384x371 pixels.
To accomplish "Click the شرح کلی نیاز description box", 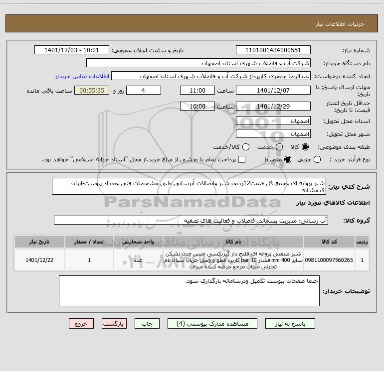I will [x=189, y=187].
